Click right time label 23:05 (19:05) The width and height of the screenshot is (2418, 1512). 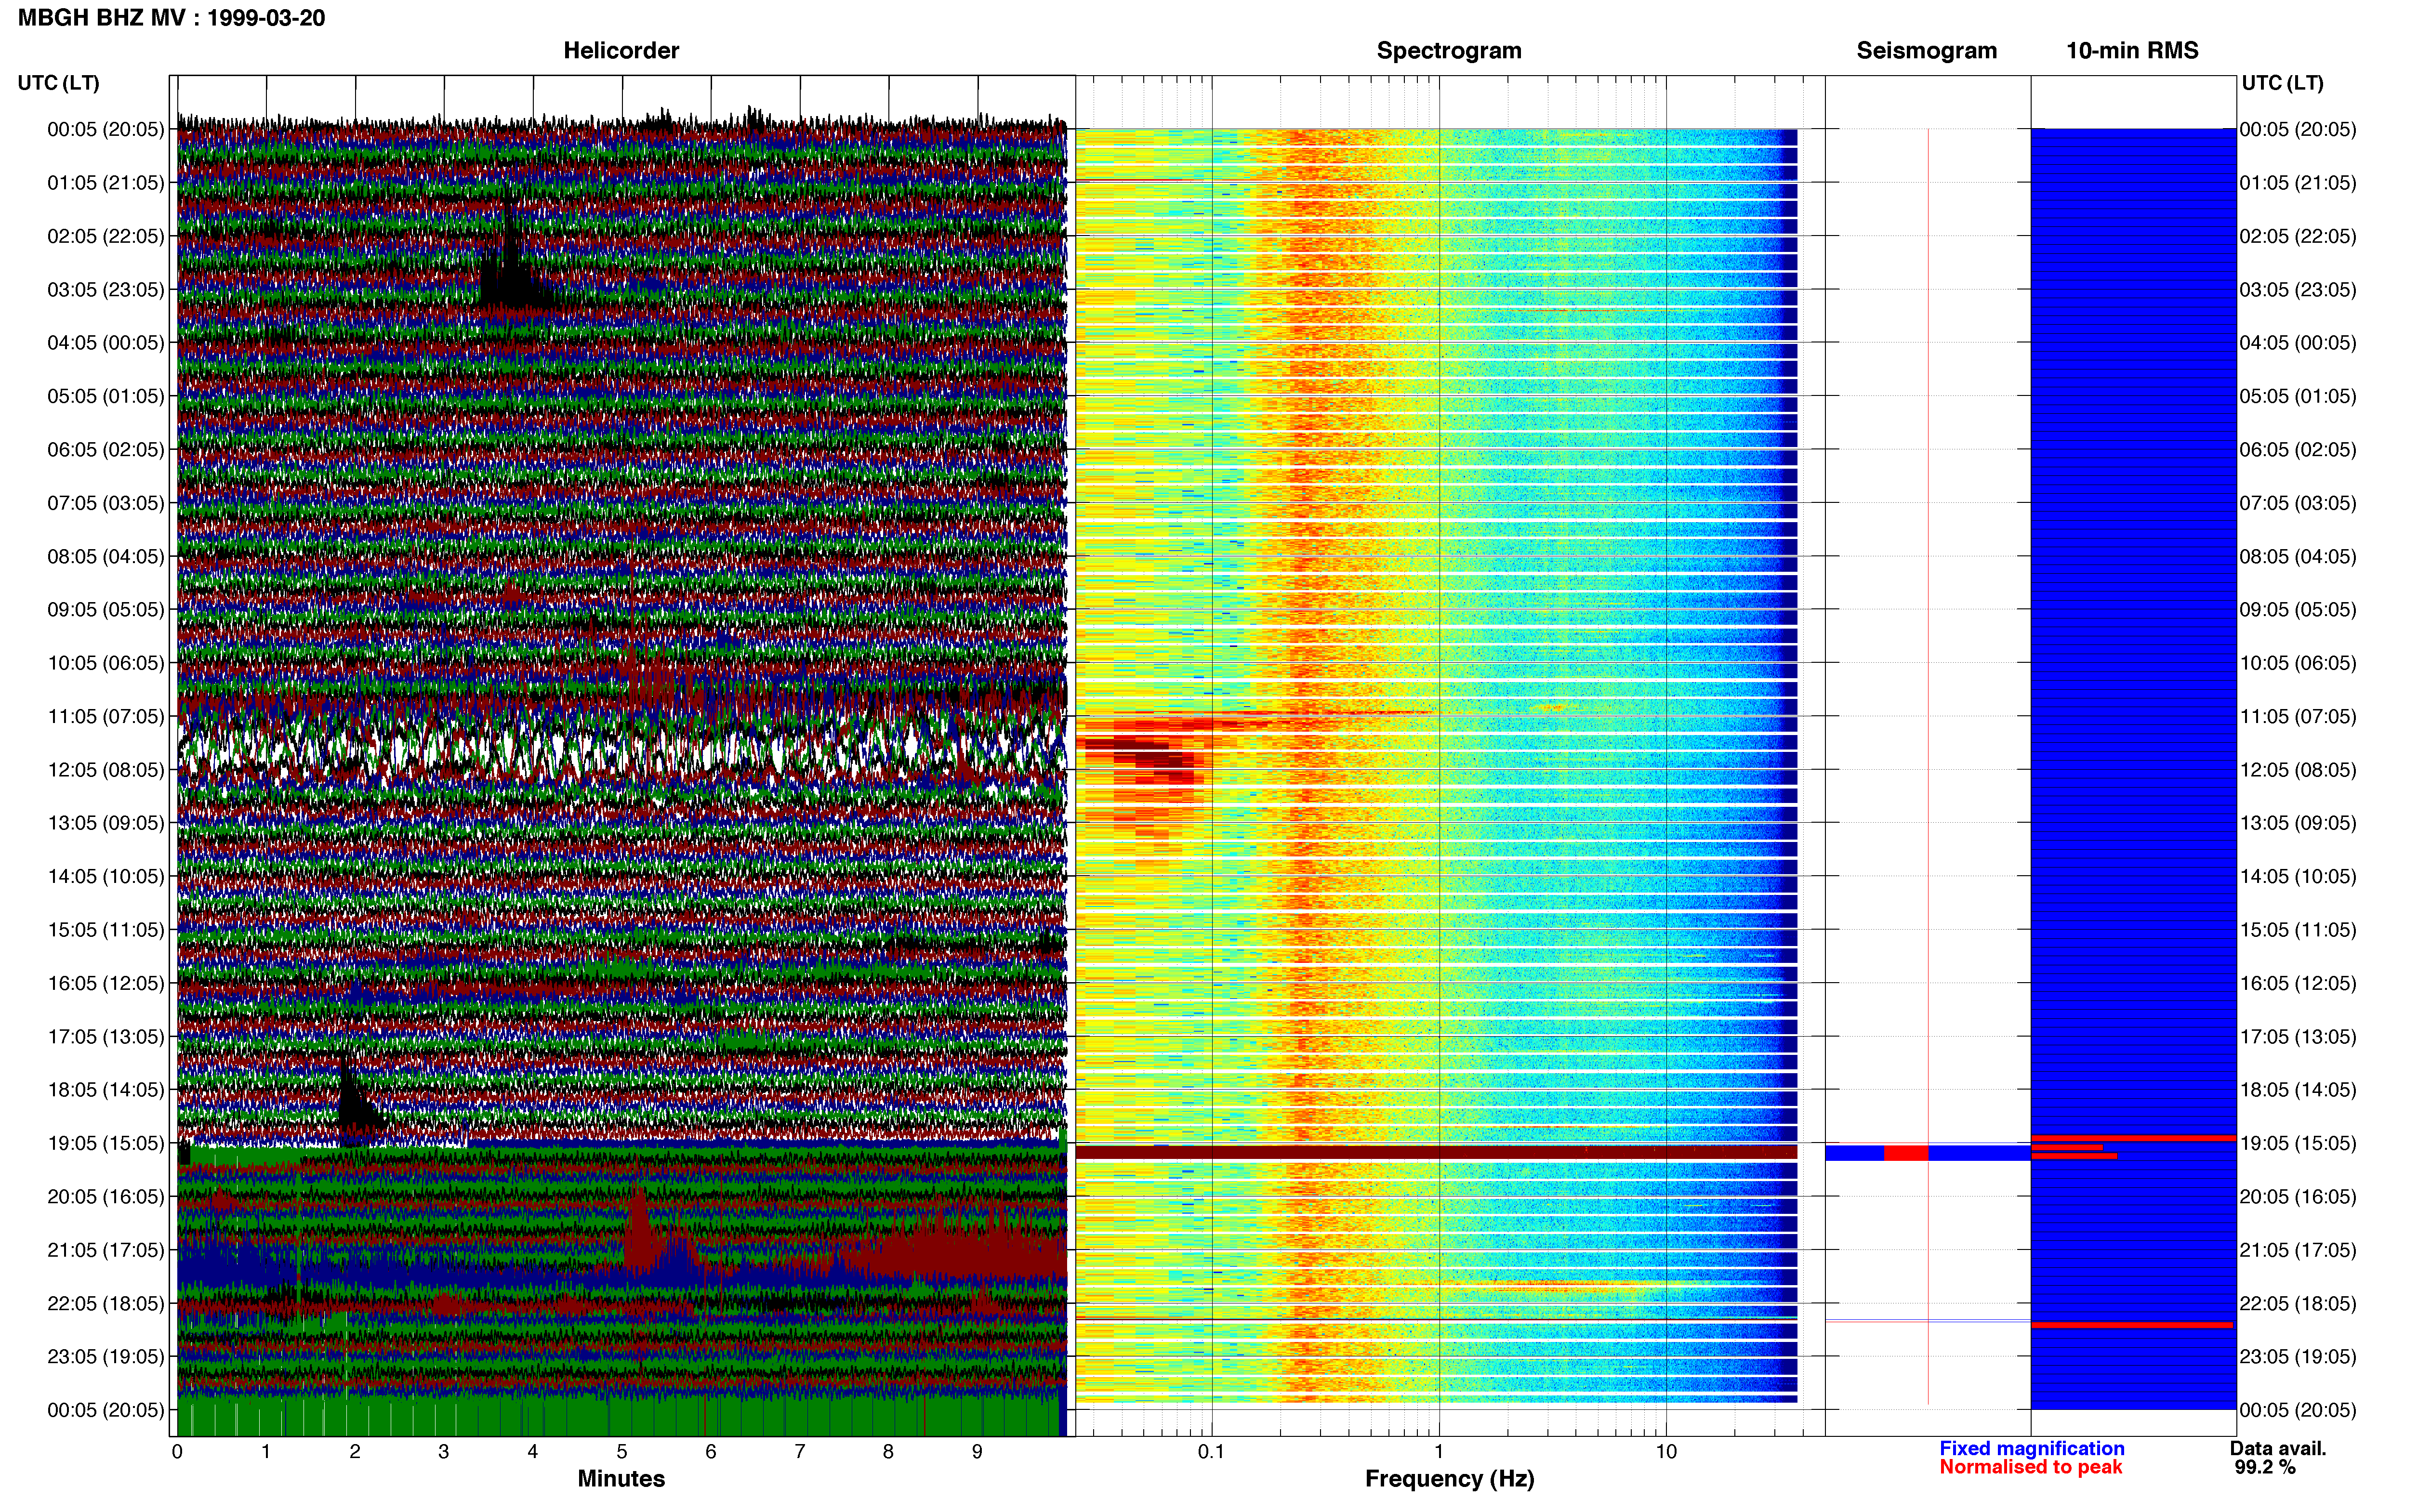click(x=2298, y=1357)
